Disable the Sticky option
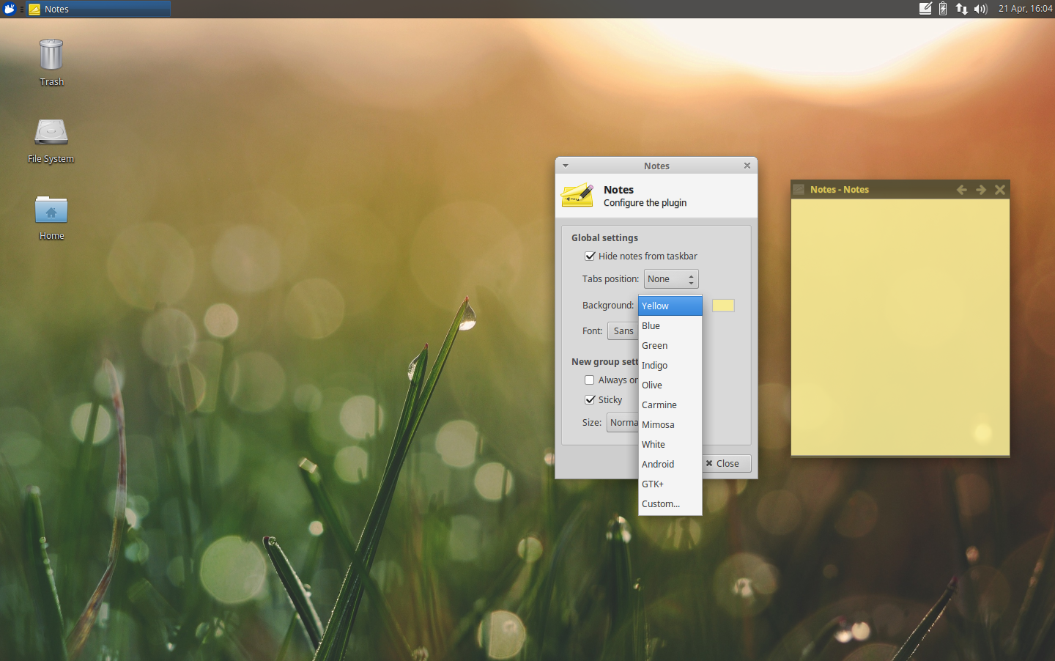This screenshot has height=661, width=1055. tap(590, 399)
